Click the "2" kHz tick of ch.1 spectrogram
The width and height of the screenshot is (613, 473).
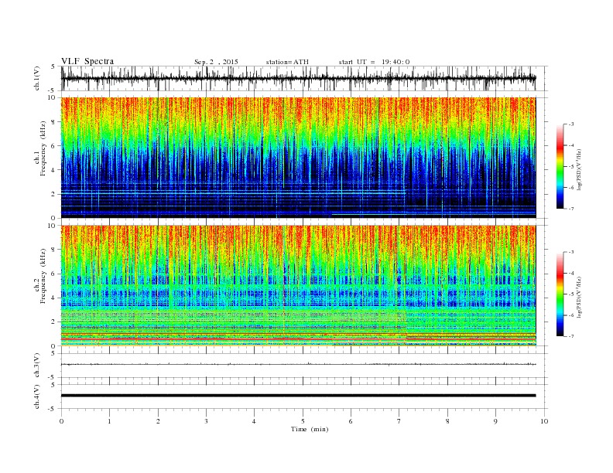[53, 194]
